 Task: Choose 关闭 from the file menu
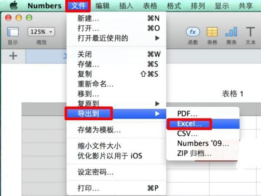(x=116, y=54)
